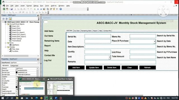179x100 pixels.
Task: Open the File menu
Action: (x=7, y=6)
